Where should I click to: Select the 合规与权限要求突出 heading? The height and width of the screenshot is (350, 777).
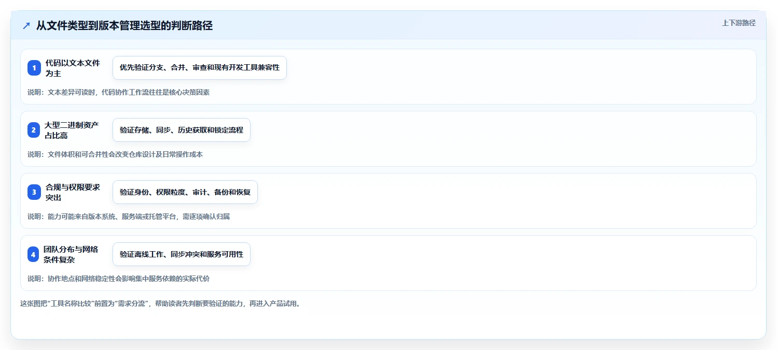pyautogui.click(x=73, y=192)
